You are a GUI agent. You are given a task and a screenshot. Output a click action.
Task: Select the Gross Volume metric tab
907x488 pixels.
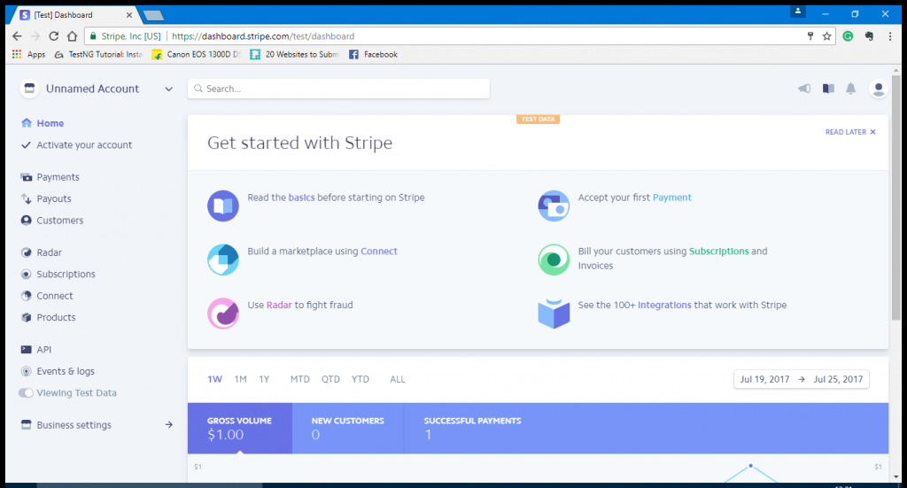[x=240, y=429]
